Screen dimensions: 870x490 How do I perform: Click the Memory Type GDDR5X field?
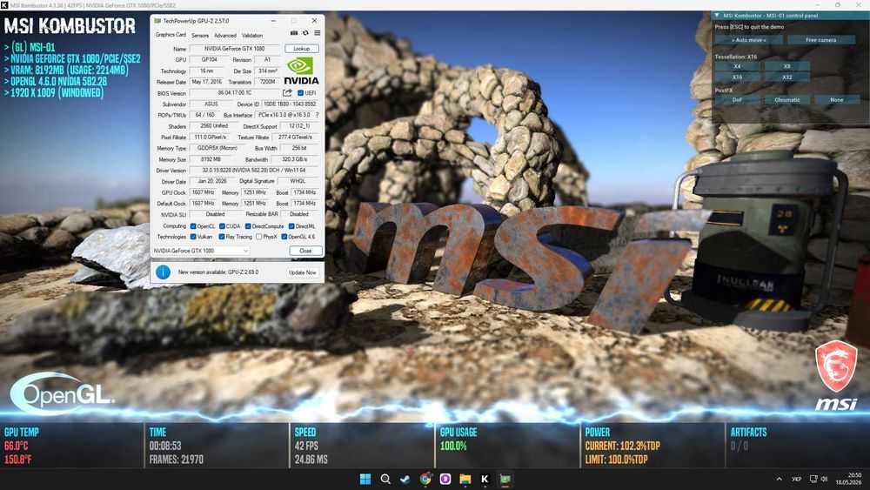click(x=217, y=148)
